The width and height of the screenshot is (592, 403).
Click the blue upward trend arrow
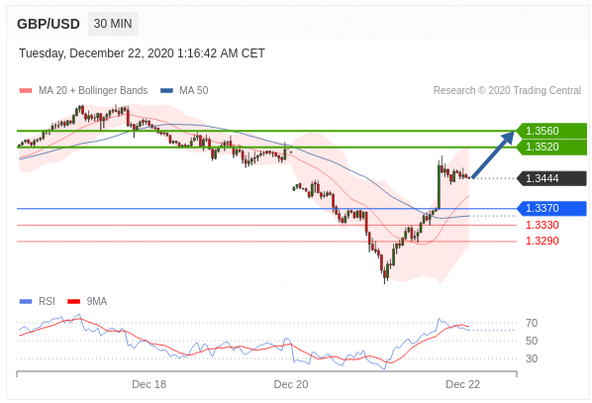493,154
